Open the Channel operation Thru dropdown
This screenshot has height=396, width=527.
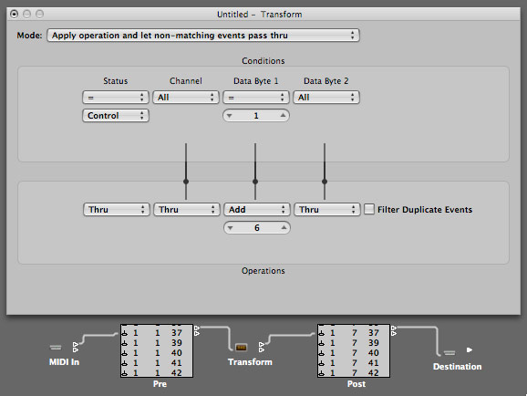[187, 210]
